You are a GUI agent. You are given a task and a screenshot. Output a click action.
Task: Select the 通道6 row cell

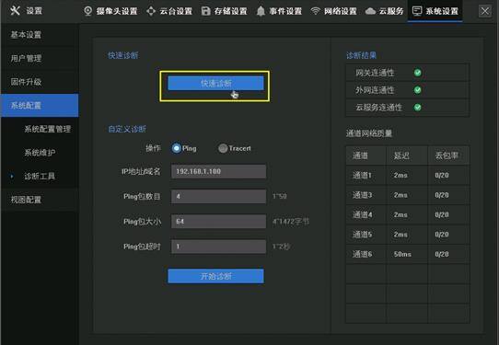click(x=366, y=254)
